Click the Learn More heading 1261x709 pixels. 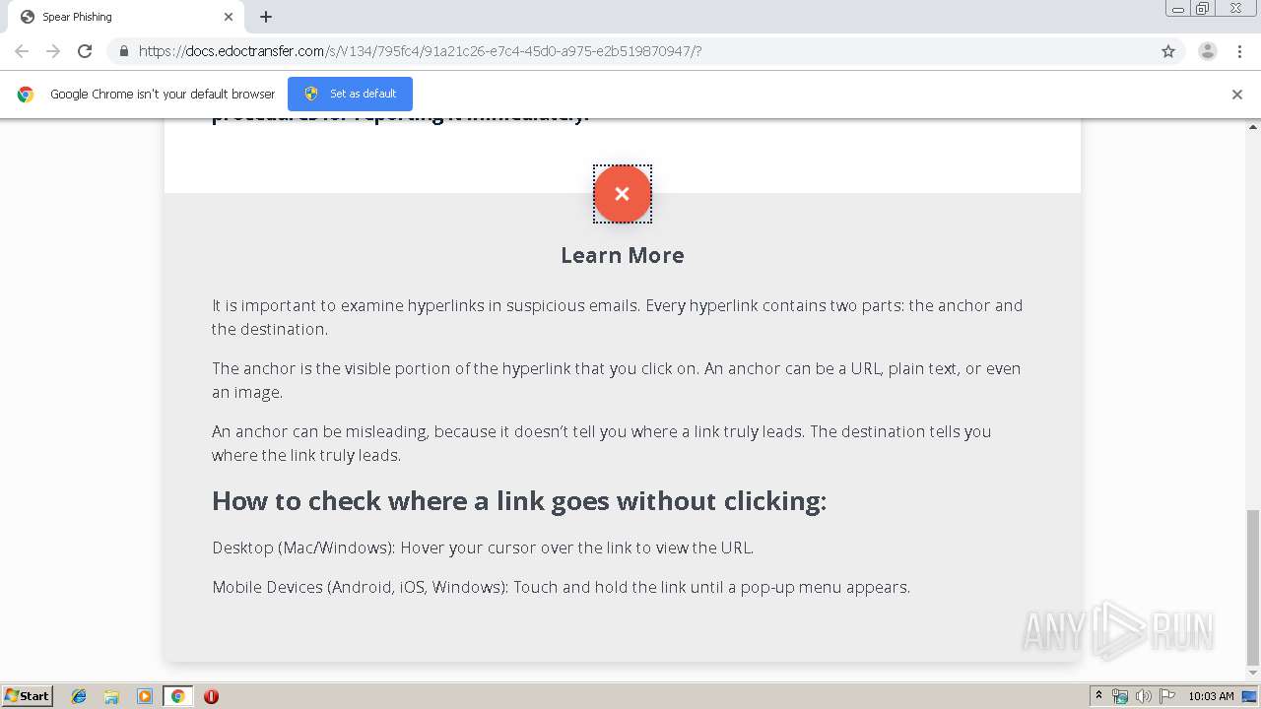(x=622, y=255)
